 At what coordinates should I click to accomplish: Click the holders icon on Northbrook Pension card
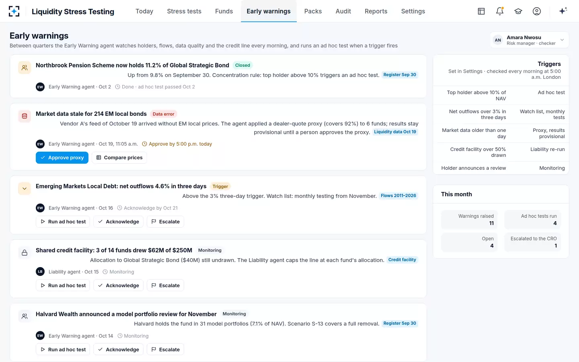(25, 68)
